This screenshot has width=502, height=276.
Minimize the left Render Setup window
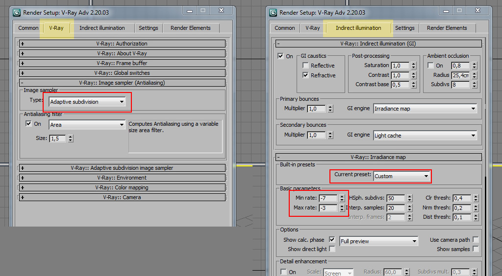[190, 11]
